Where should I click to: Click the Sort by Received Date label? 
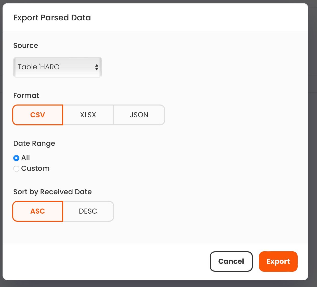[52, 192]
